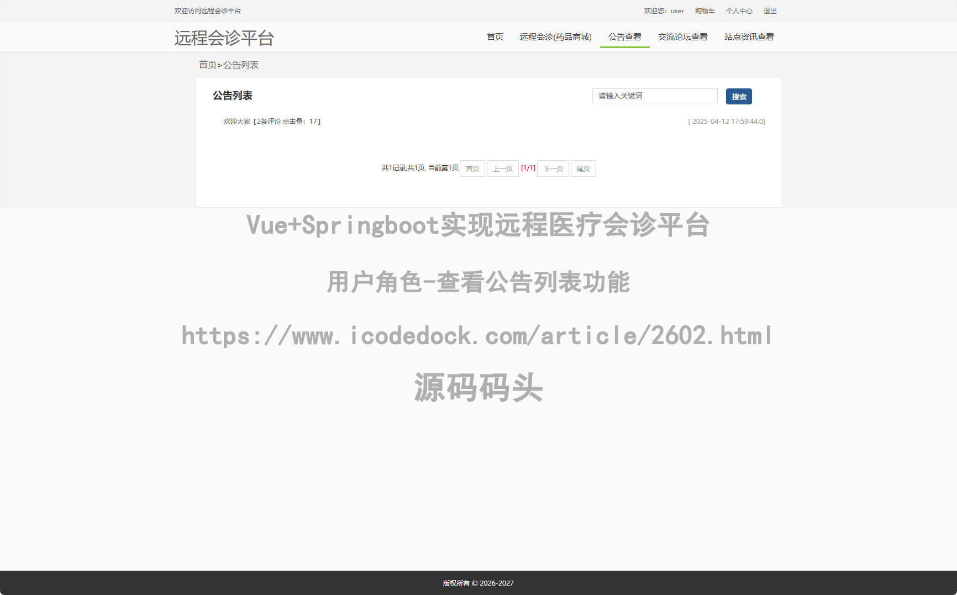
Task: Open the 欢迎大家 announcement entry
Action: click(x=237, y=121)
